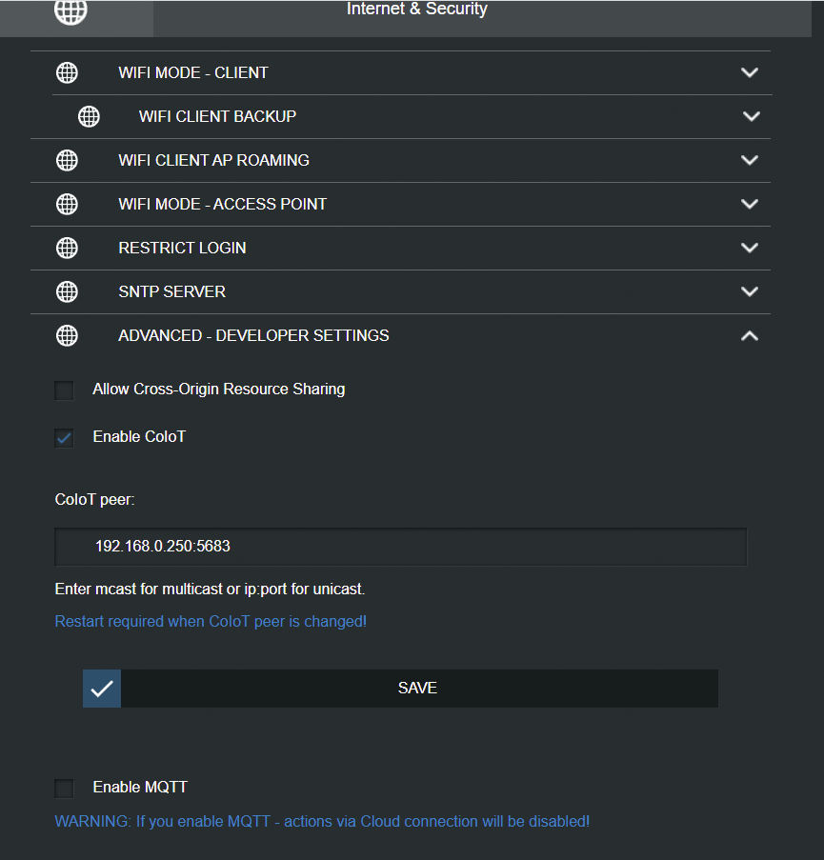This screenshot has width=824, height=860.
Task: Expand WIFI MODE - CLIENT chevron
Action: coord(750,72)
